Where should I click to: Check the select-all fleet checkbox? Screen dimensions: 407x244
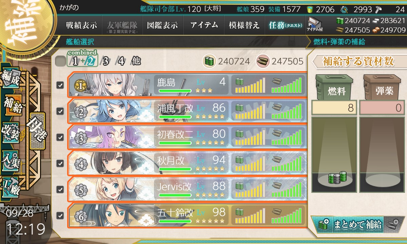click(60, 61)
